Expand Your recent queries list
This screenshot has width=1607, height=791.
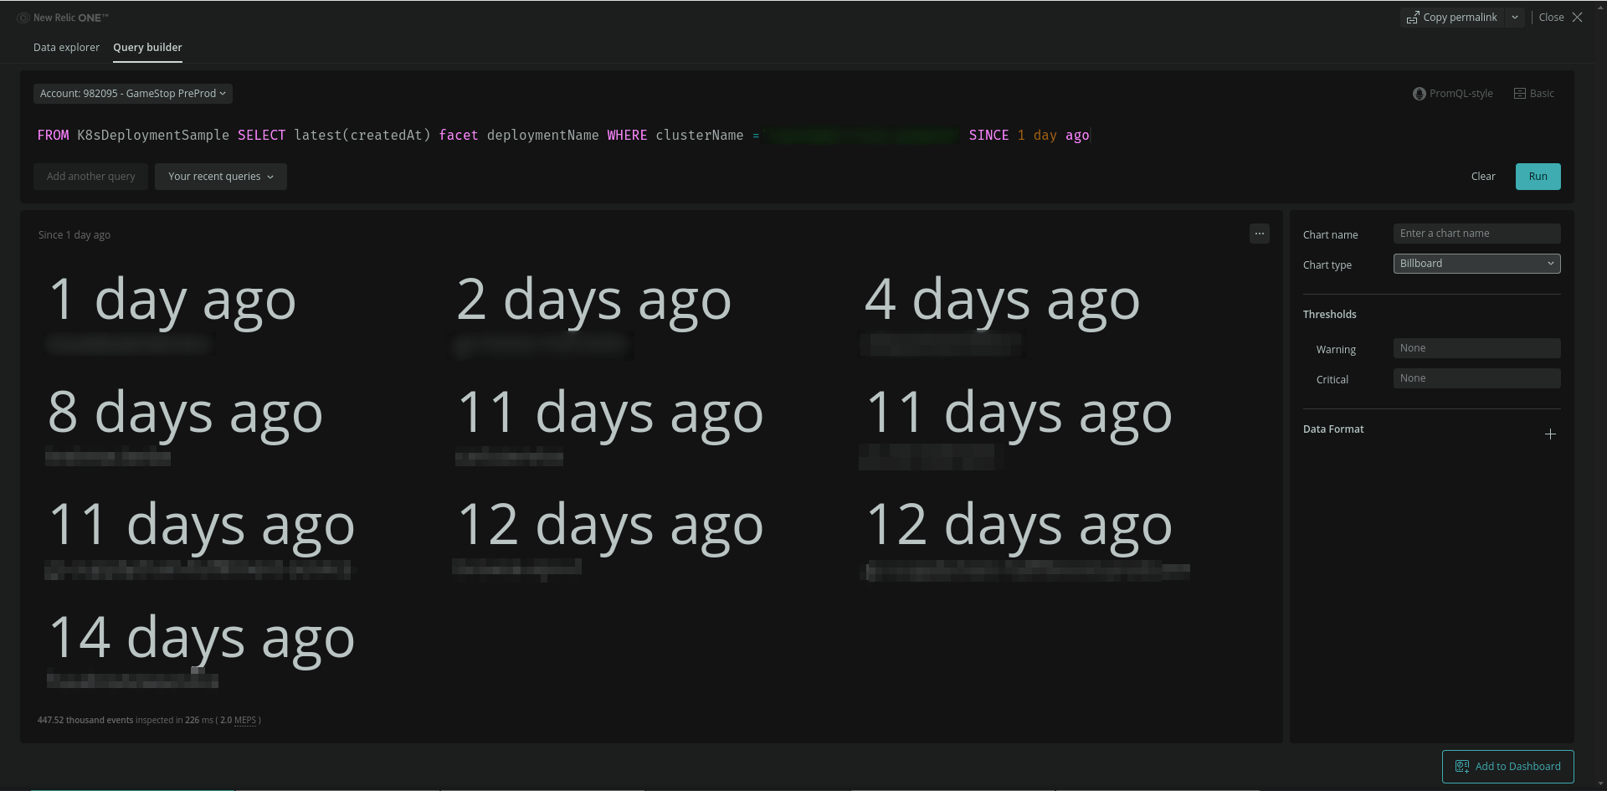point(220,177)
